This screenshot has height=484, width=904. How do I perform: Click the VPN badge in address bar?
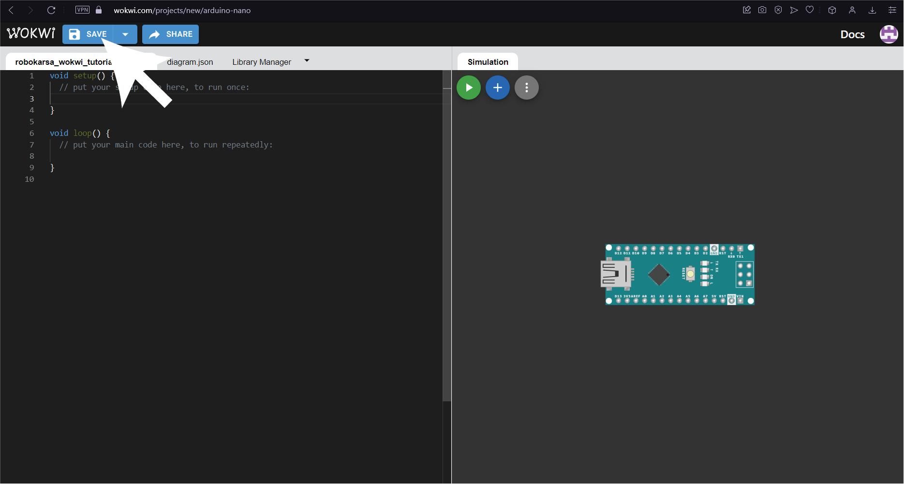click(83, 10)
